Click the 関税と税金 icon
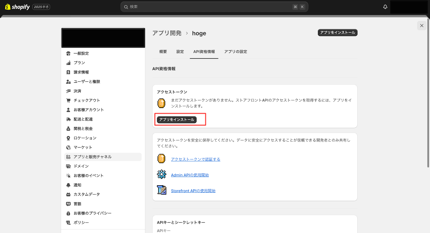430x233 pixels. [68, 129]
